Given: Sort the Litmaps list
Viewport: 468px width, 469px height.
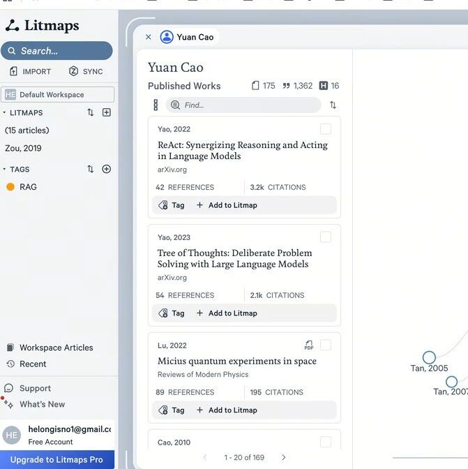Looking at the screenshot, I should pyautogui.click(x=90, y=112).
